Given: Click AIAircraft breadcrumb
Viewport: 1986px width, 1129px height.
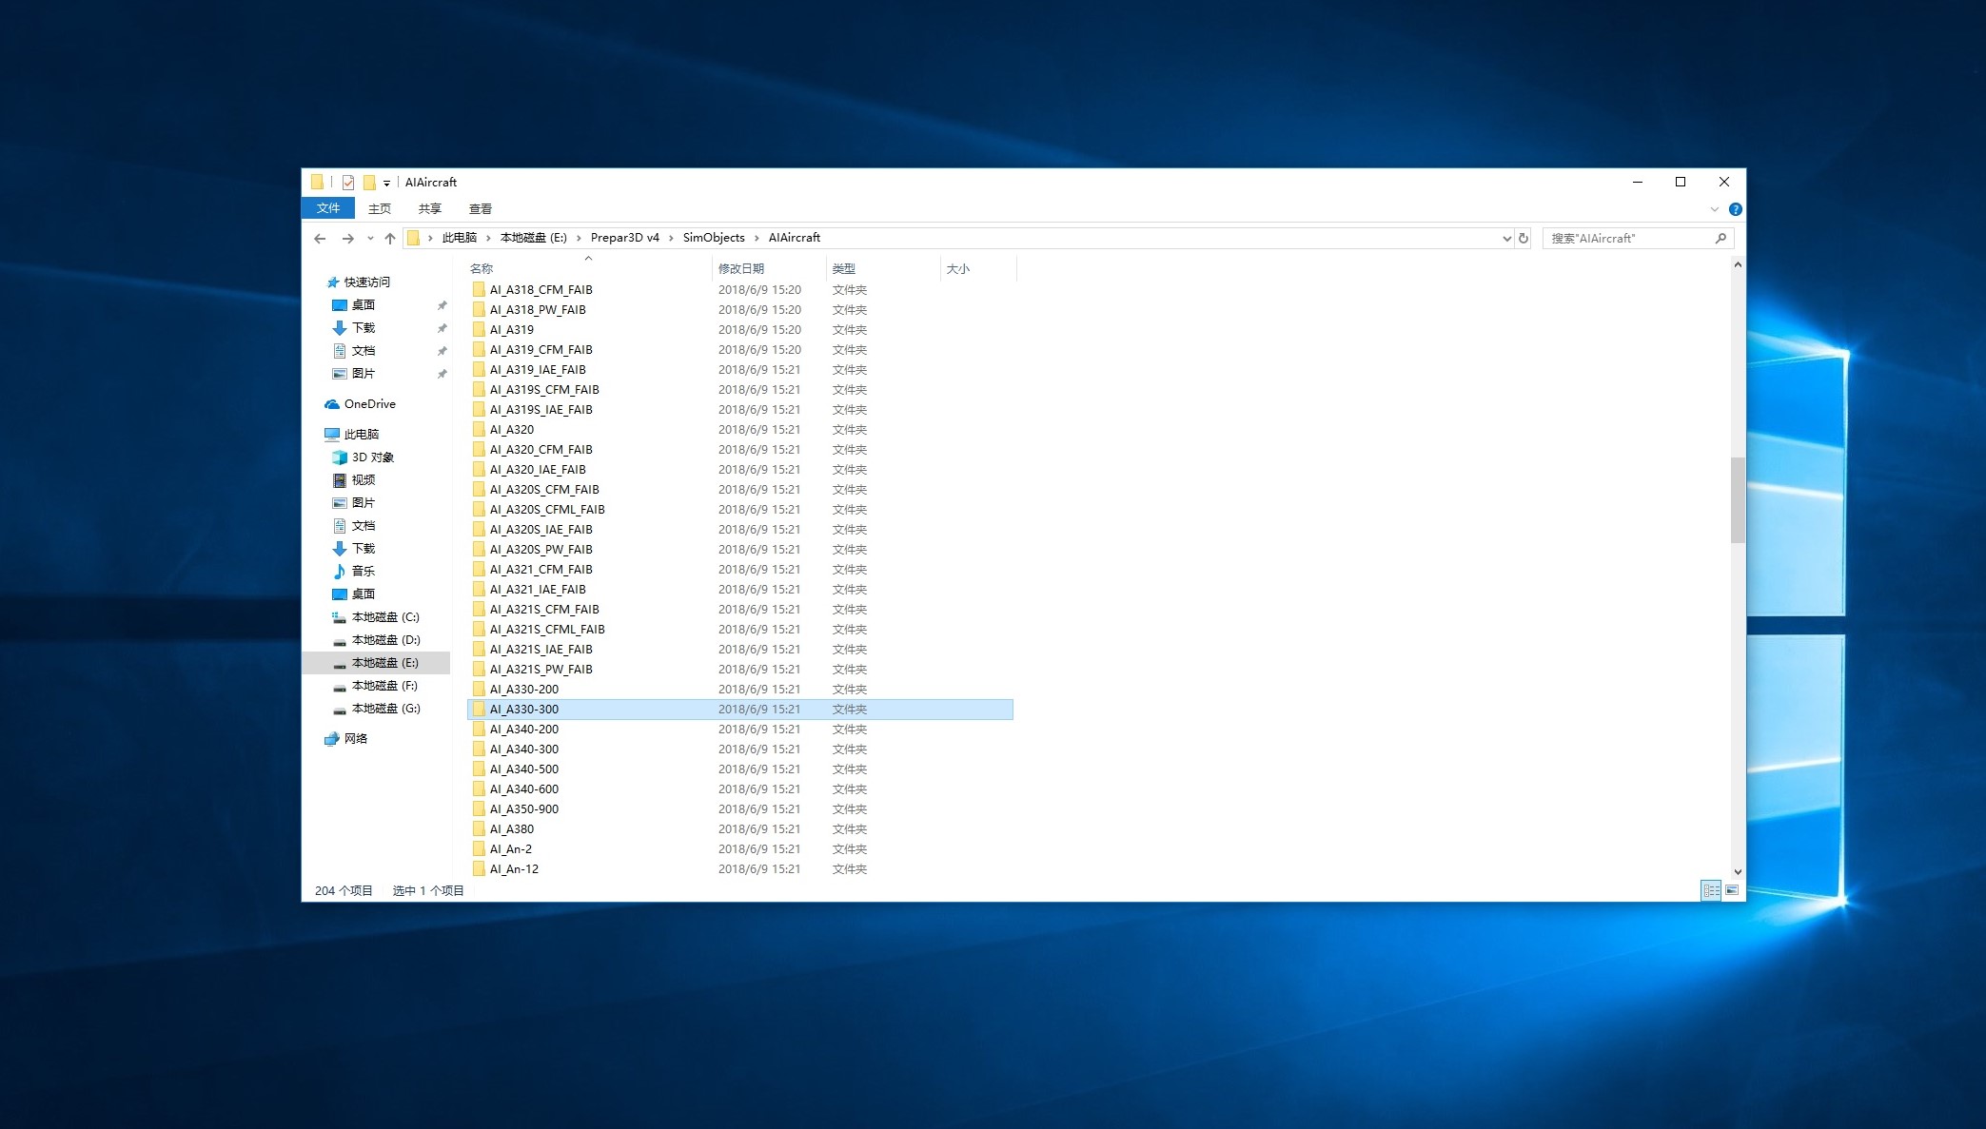Looking at the screenshot, I should click(x=795, y=238).
